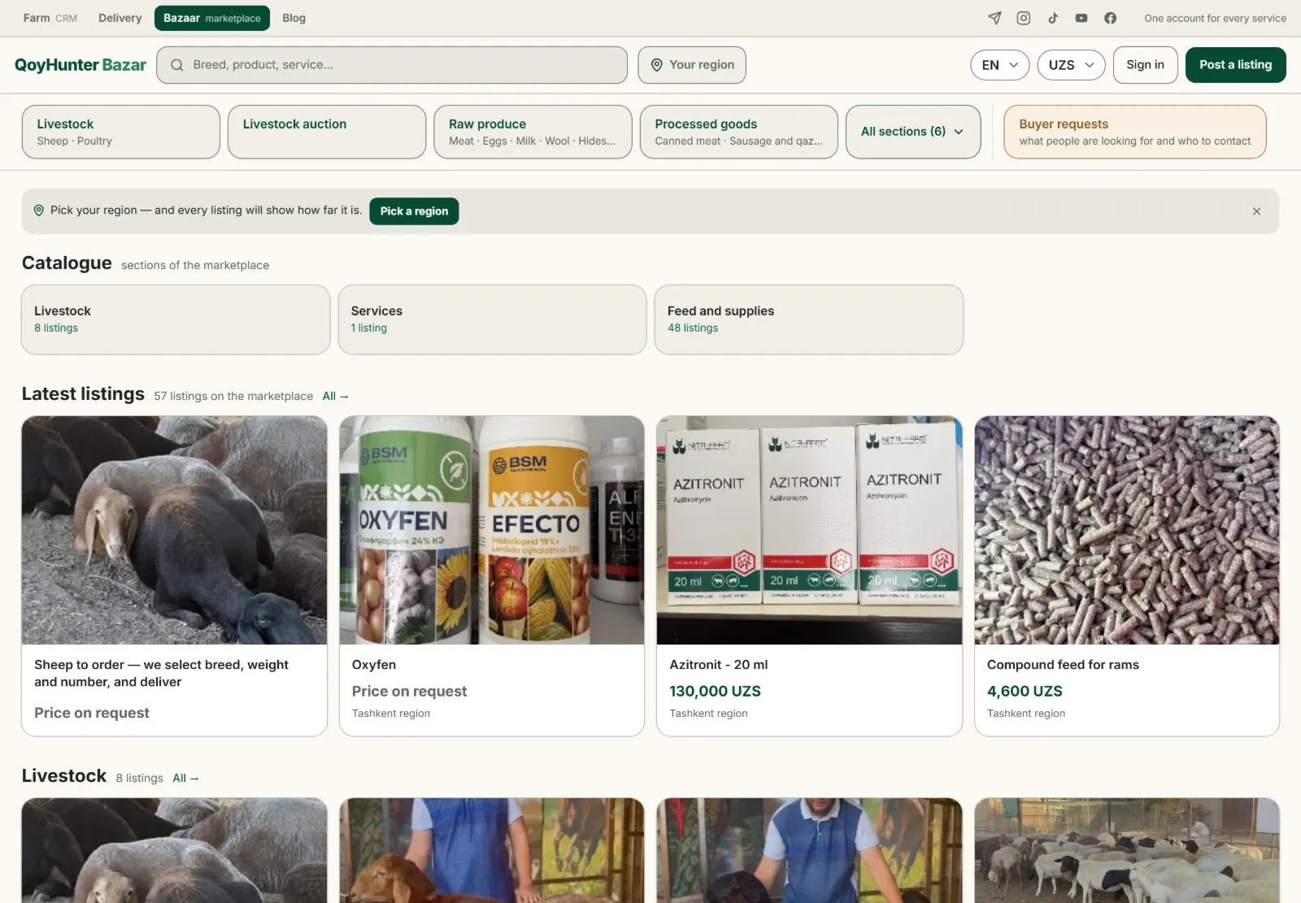Open the Sheep to order listing photo
Screen dimensions: 1301x903
[x=174, y=530]
